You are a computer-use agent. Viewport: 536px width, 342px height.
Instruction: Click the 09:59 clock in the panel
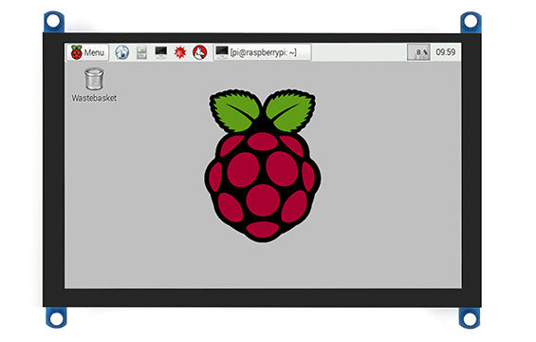pos(446,52)
